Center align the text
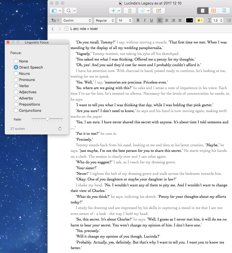 coord(167,20)
